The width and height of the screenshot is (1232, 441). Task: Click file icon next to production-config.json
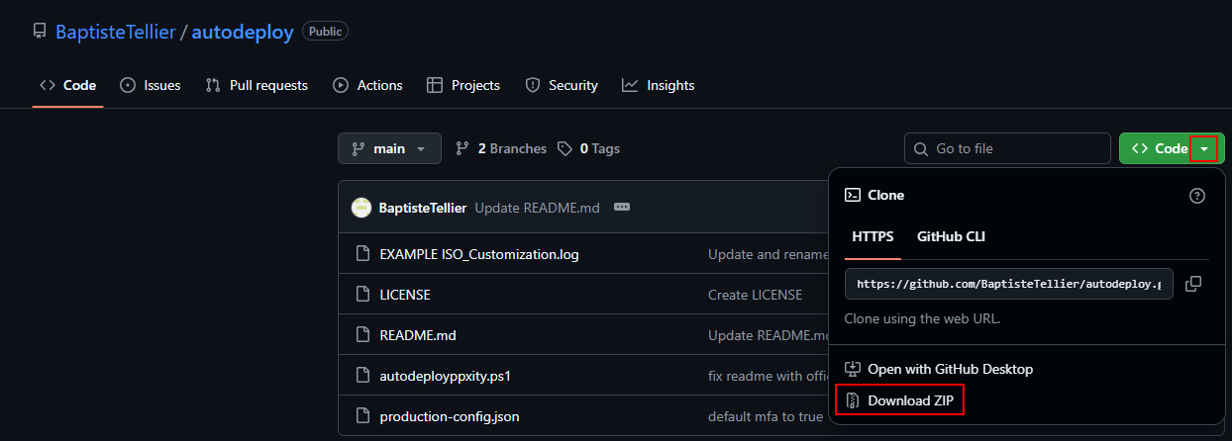[x=362, y=416]
